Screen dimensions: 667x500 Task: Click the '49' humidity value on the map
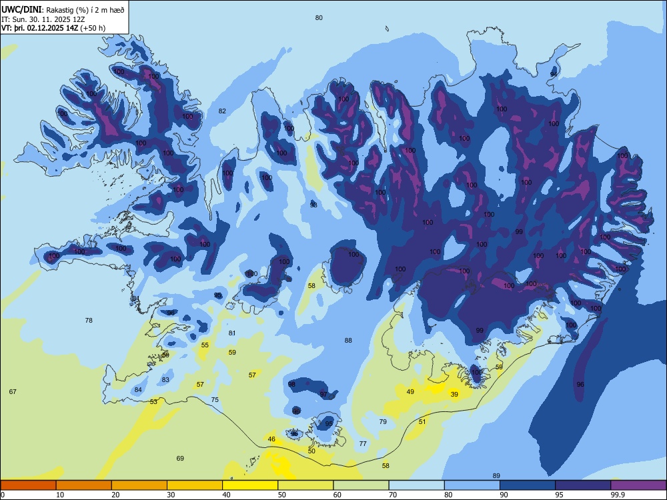point(410,391)
